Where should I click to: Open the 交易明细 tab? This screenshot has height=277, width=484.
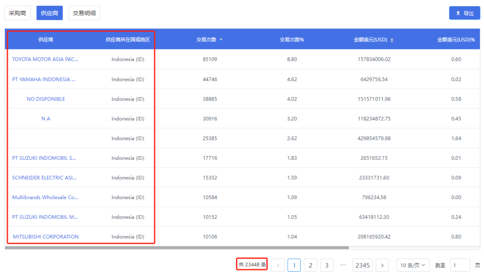click(84, 13)
